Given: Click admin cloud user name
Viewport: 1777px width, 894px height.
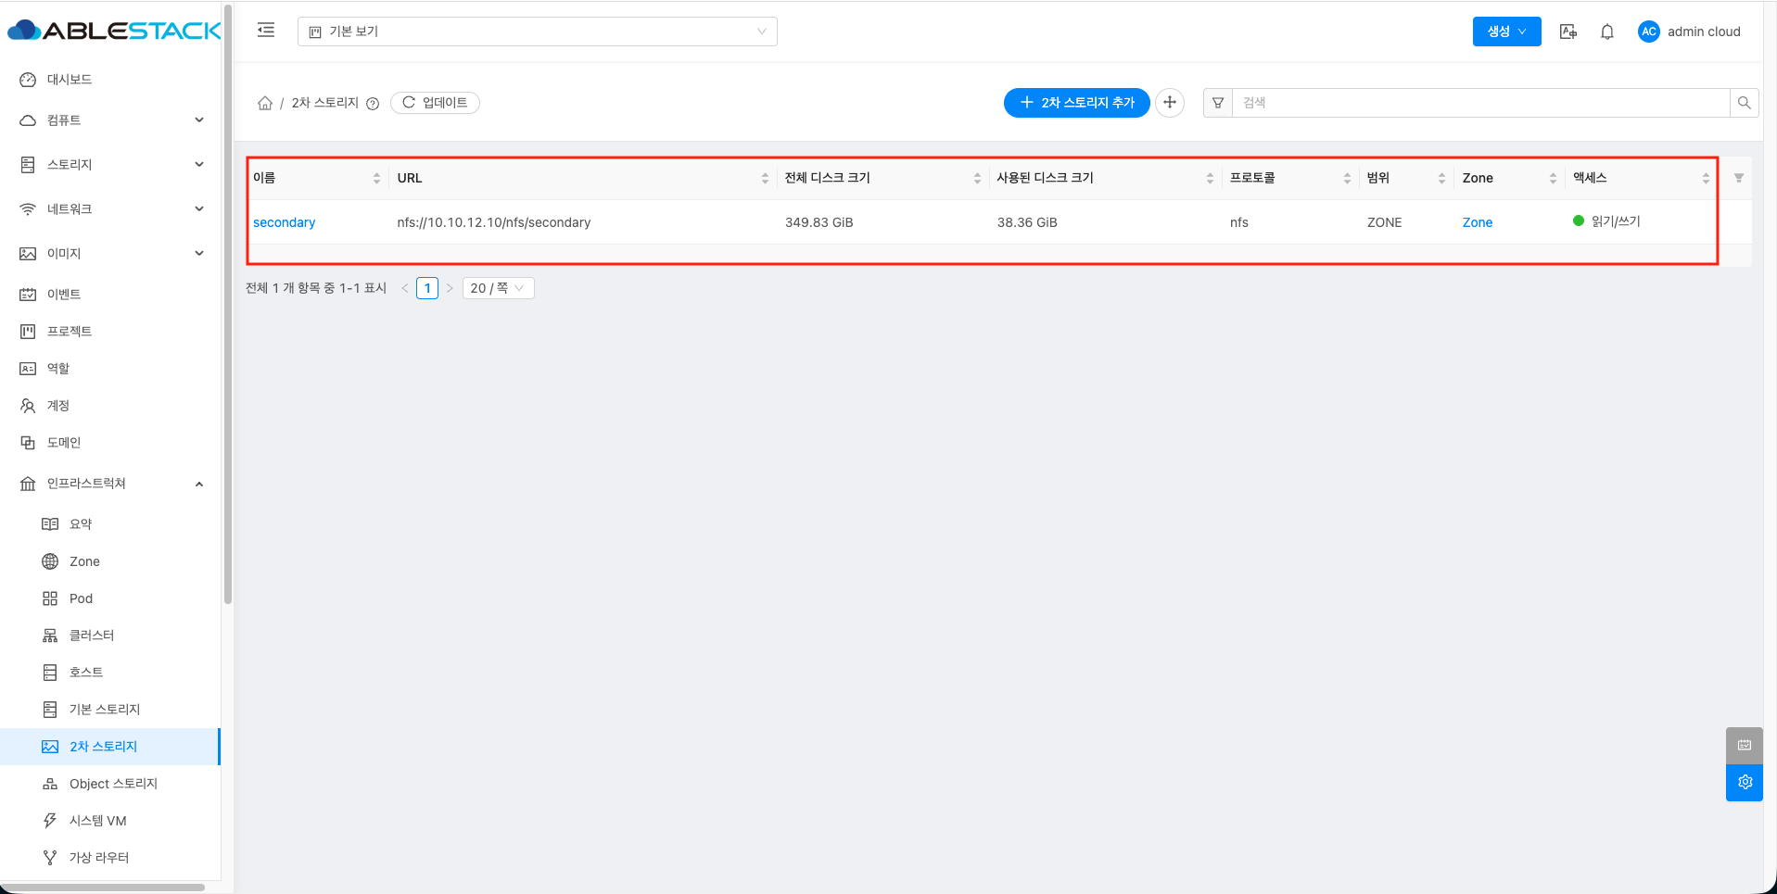Looking at the screenshot, I should click(x=1704, y=31).
